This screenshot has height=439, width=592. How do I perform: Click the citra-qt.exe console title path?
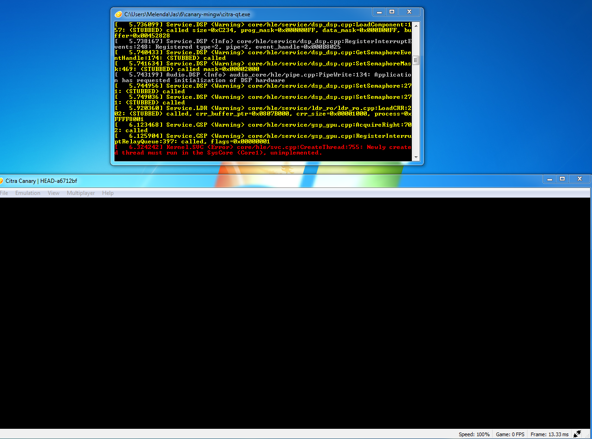tap(187, 14)
